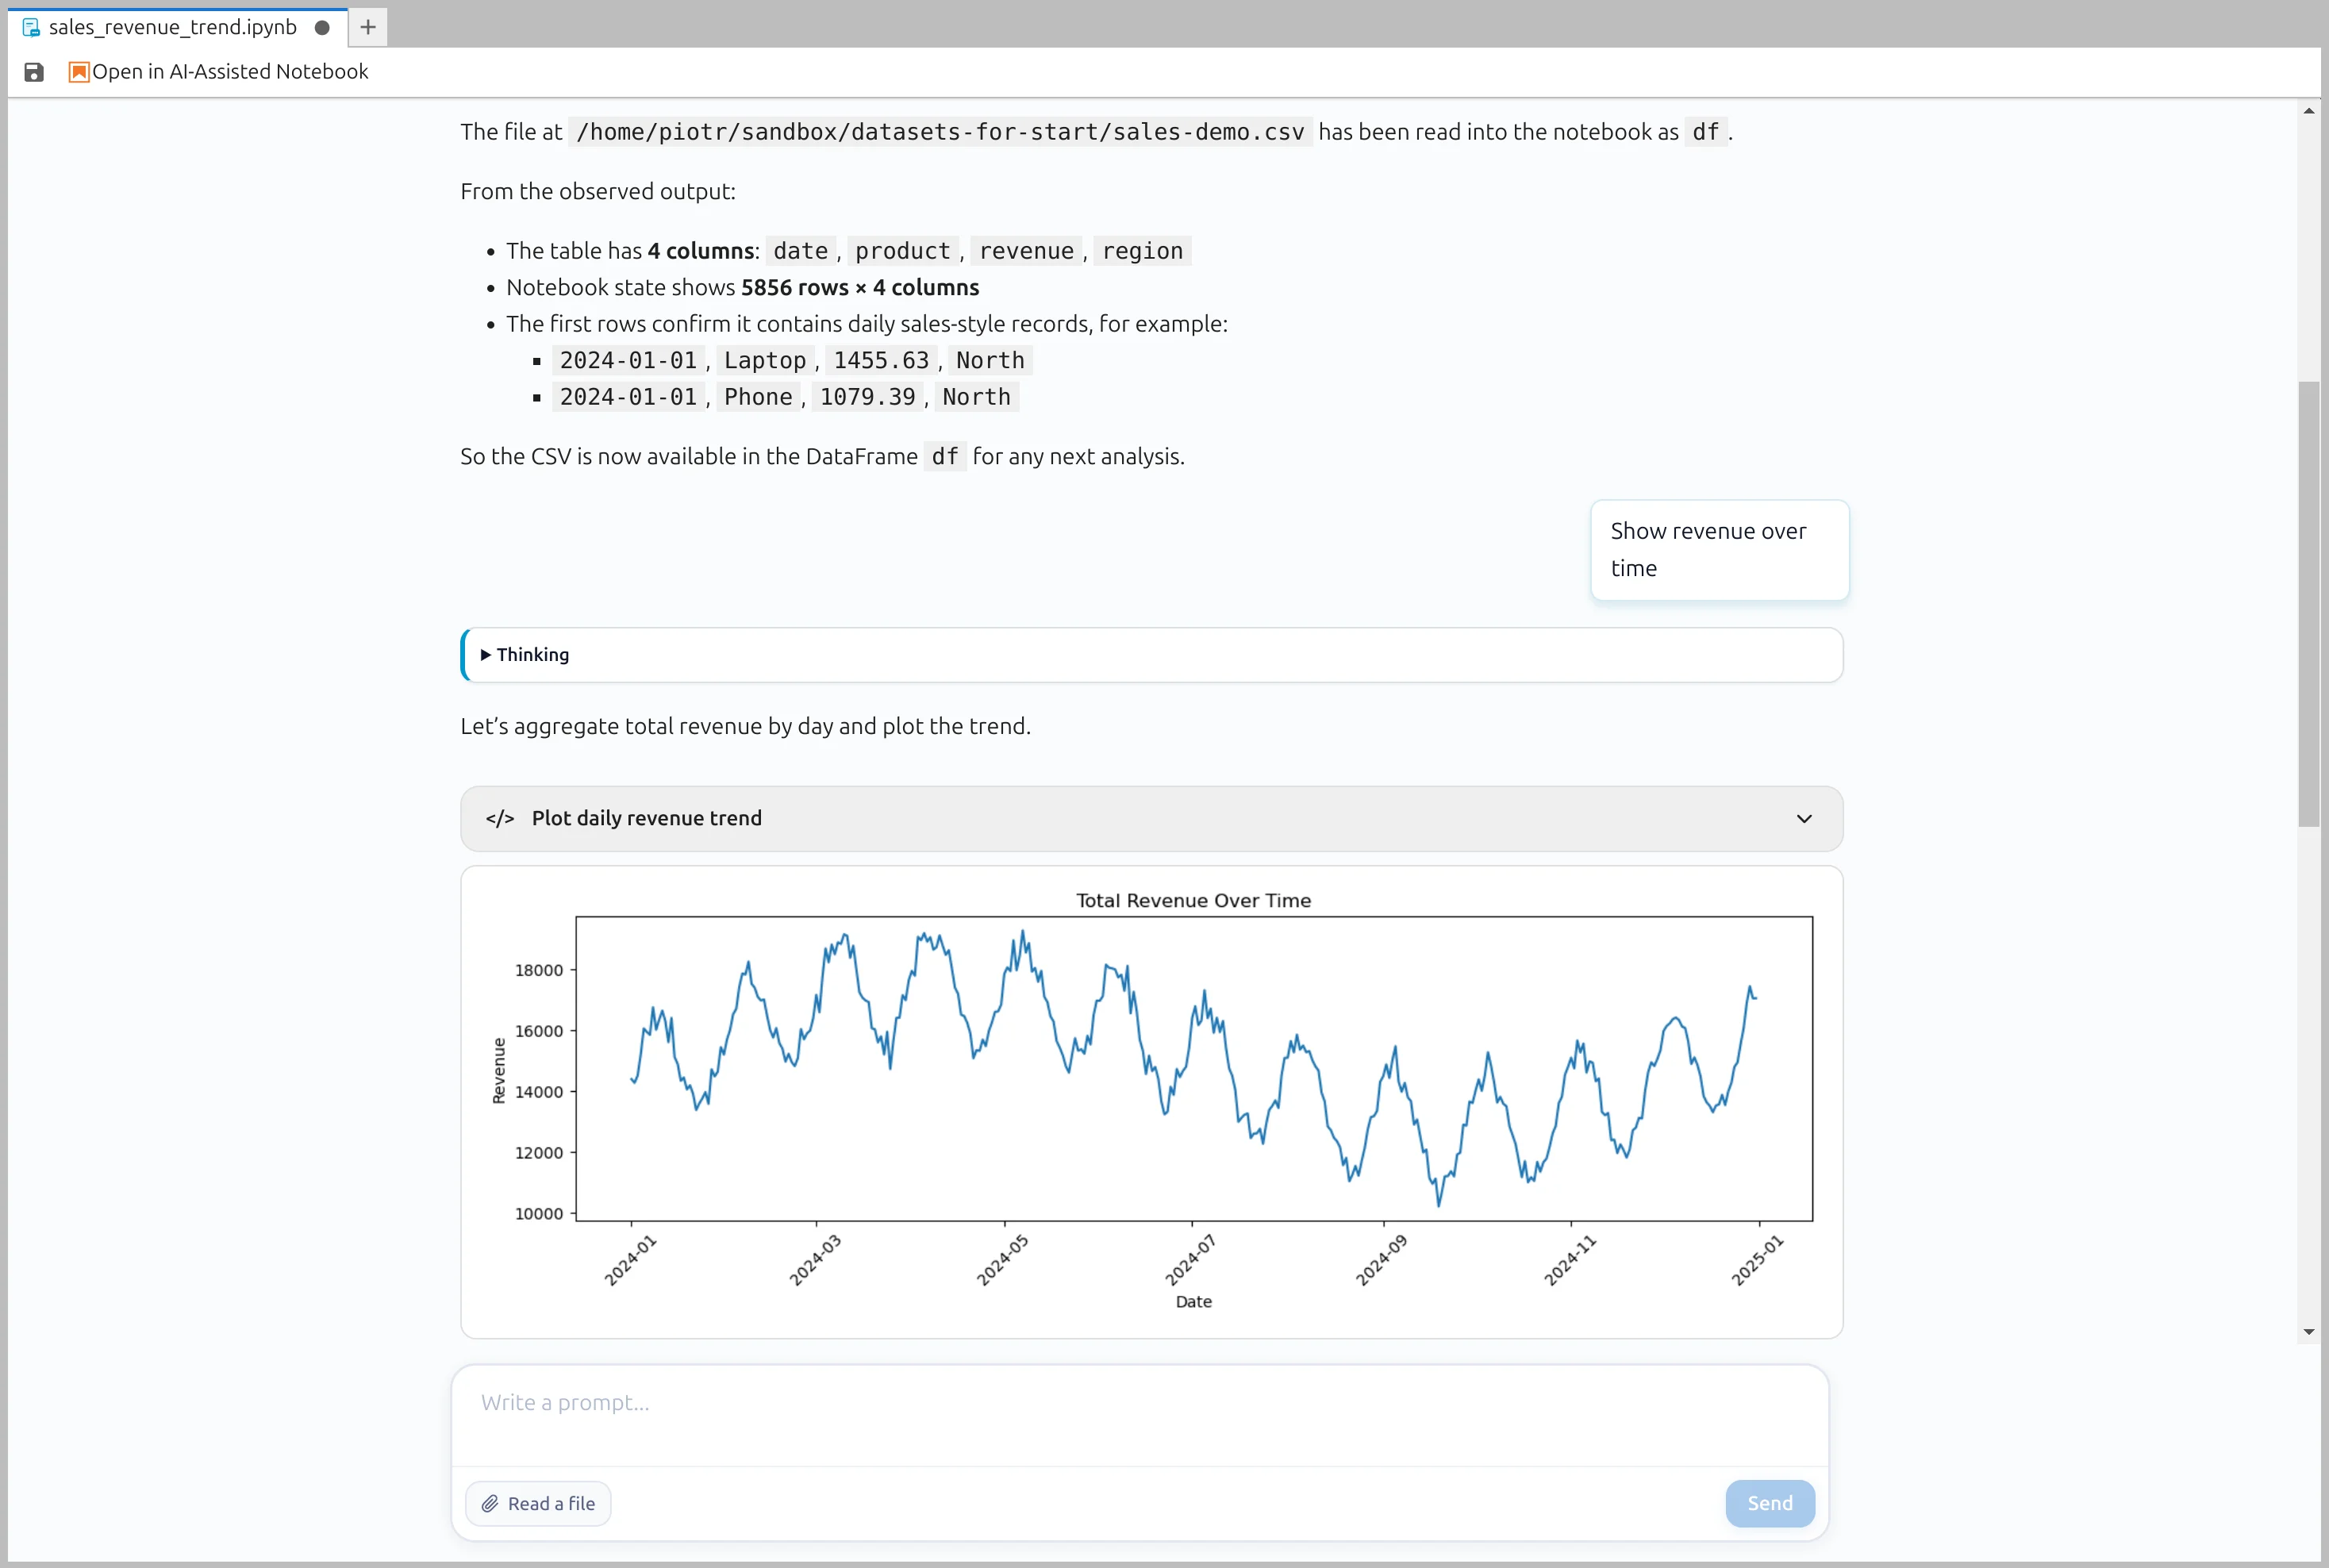Click the Read a file button

click(x=537, y=1502)
